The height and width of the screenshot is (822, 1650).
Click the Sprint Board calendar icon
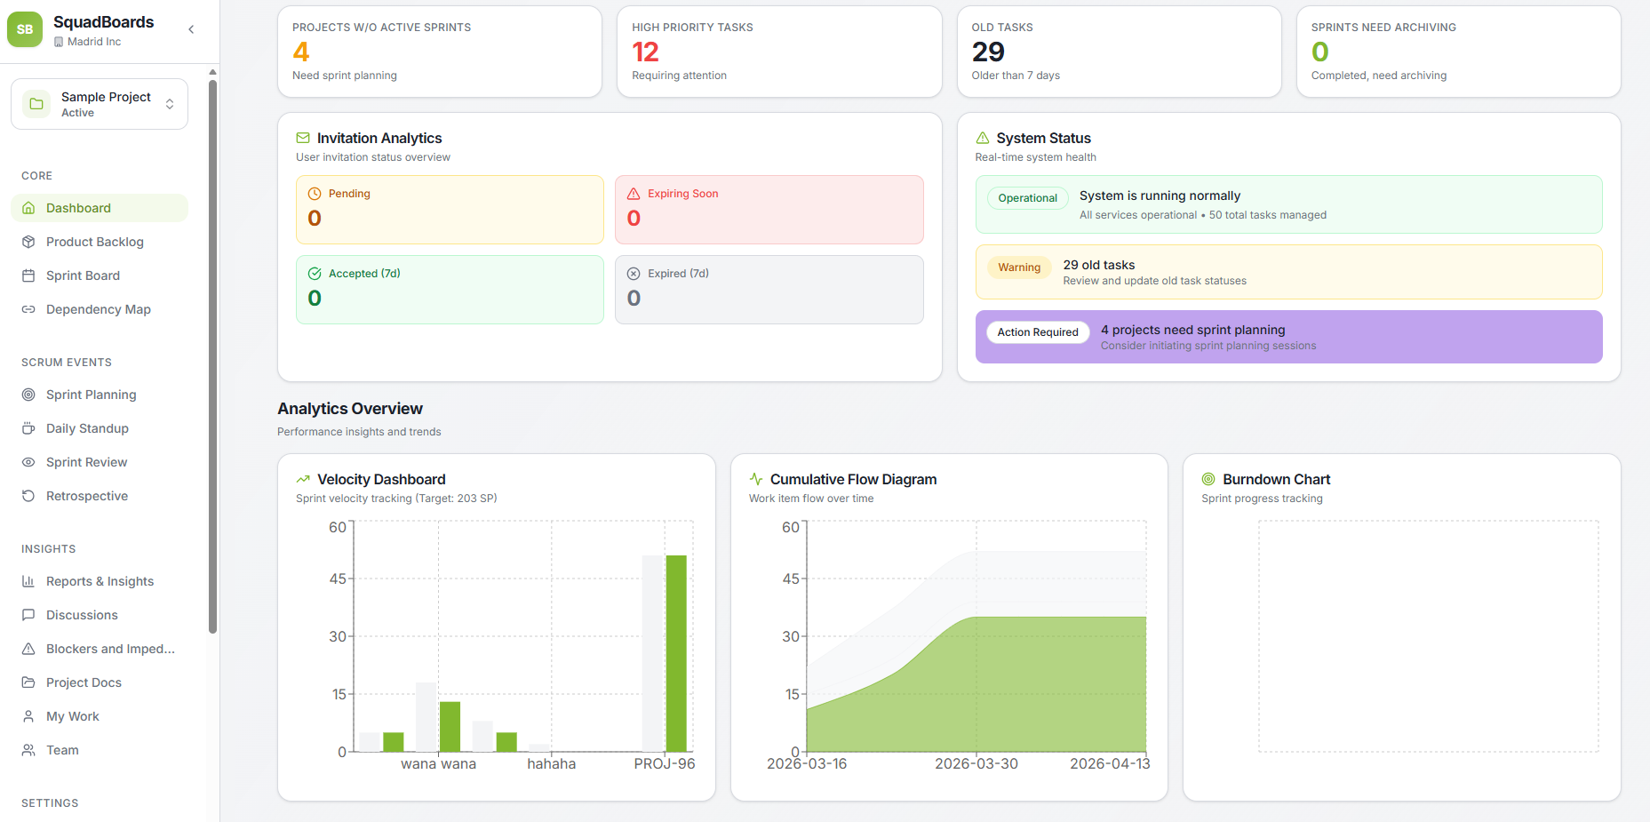click(28, 275)
